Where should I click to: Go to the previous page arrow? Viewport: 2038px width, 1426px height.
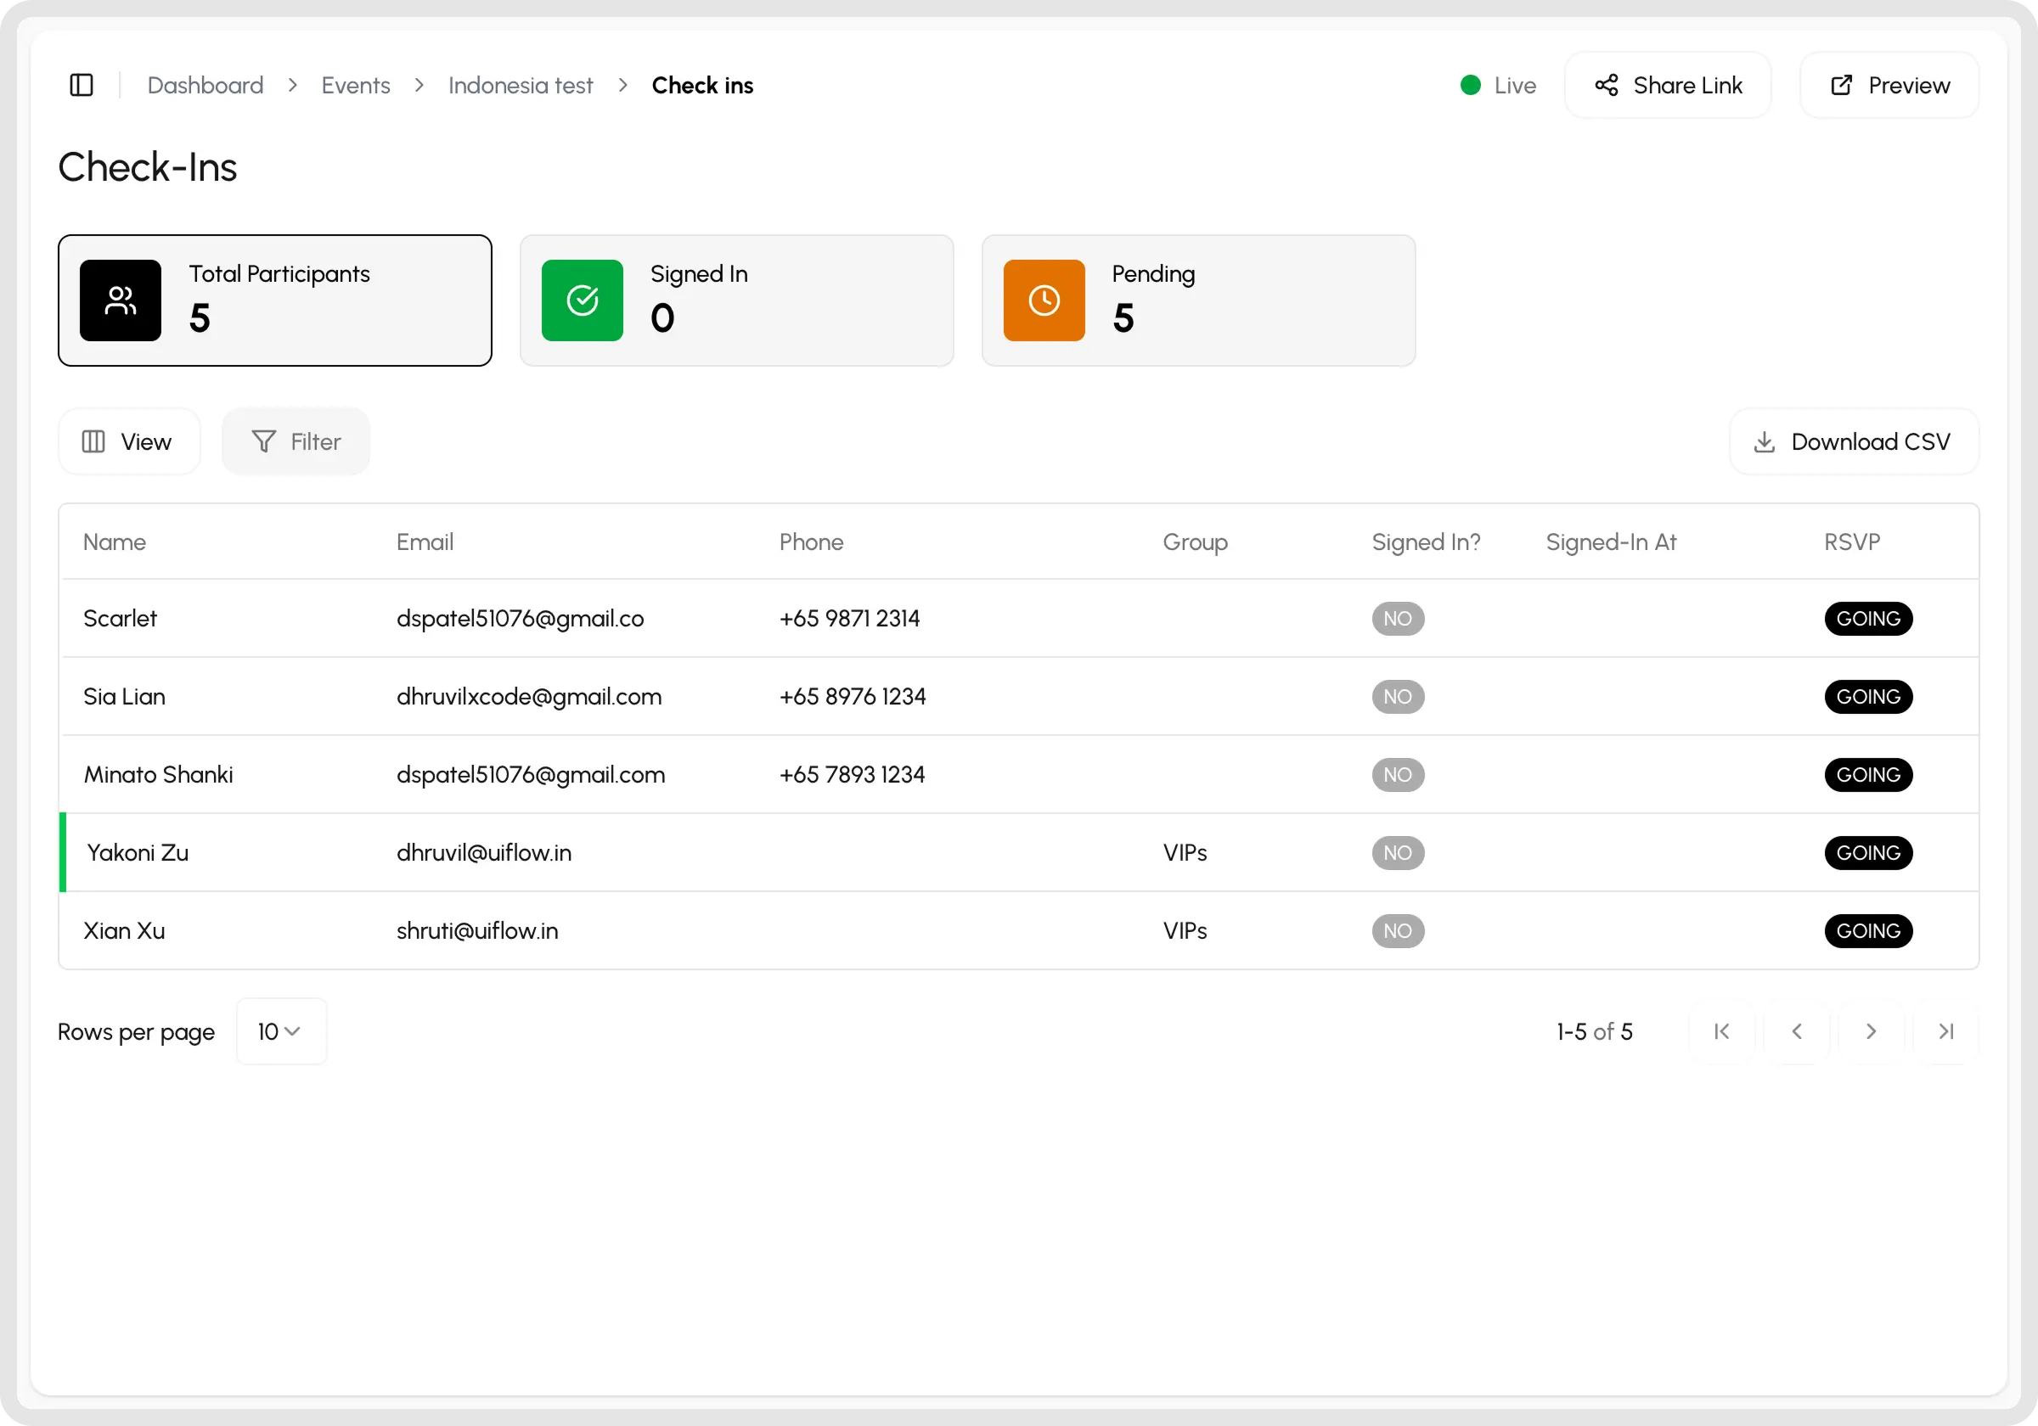pyautogui.click(x=1797, y=1031)
